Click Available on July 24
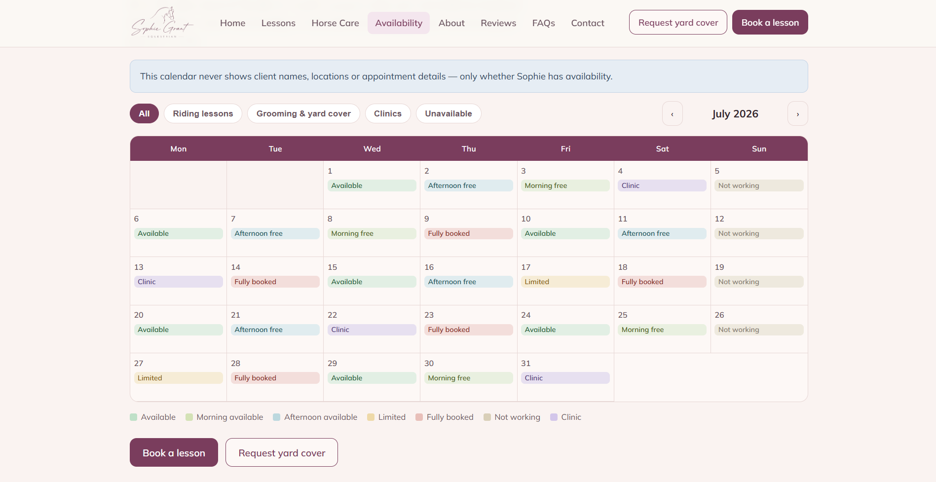The width and height of the screenshot is (936, 482). coord(565,330)
